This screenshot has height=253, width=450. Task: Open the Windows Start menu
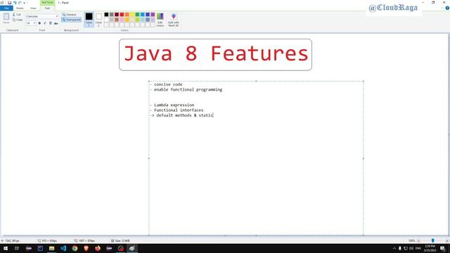[x=6, y=248]
